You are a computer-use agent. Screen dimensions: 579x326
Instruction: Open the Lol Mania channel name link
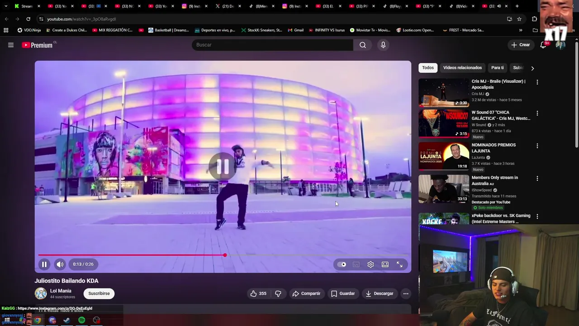point(61,291)
